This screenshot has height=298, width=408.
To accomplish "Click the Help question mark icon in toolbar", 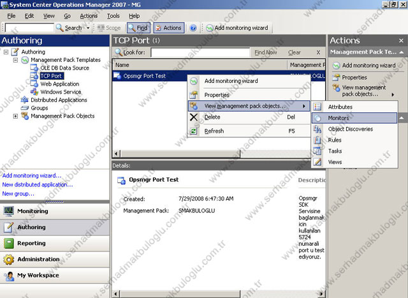I will 193,28.
